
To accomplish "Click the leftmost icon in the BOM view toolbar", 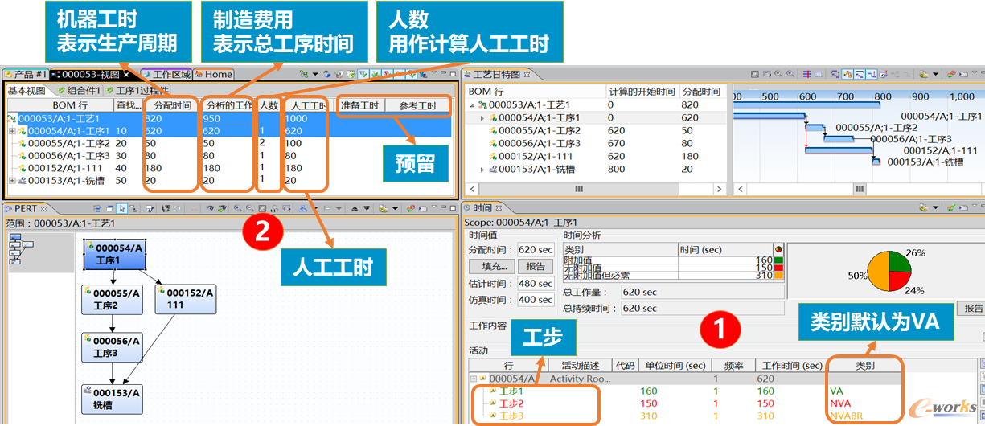I will (x=304, y=74).
